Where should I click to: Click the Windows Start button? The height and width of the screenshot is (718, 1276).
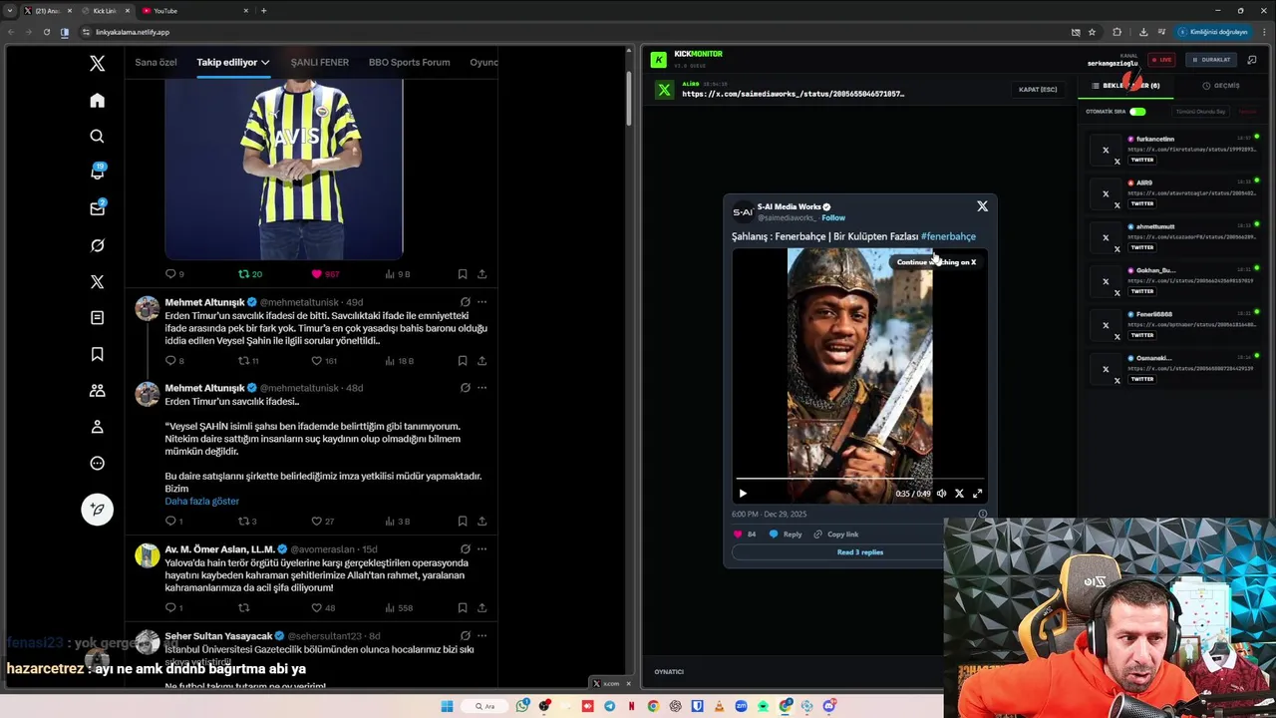pyautogui.click(x=447, y=706)
